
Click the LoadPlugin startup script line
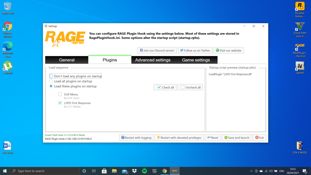230,74
